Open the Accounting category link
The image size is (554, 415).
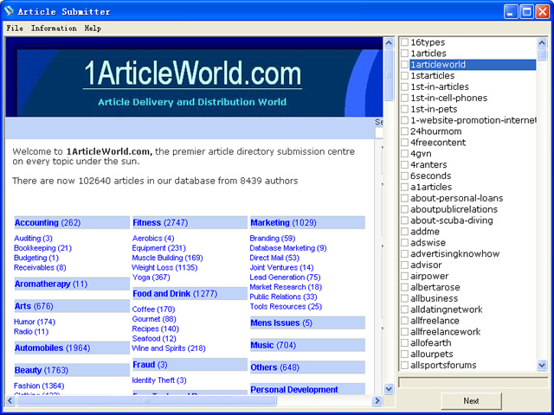click(x=48, y=223)
